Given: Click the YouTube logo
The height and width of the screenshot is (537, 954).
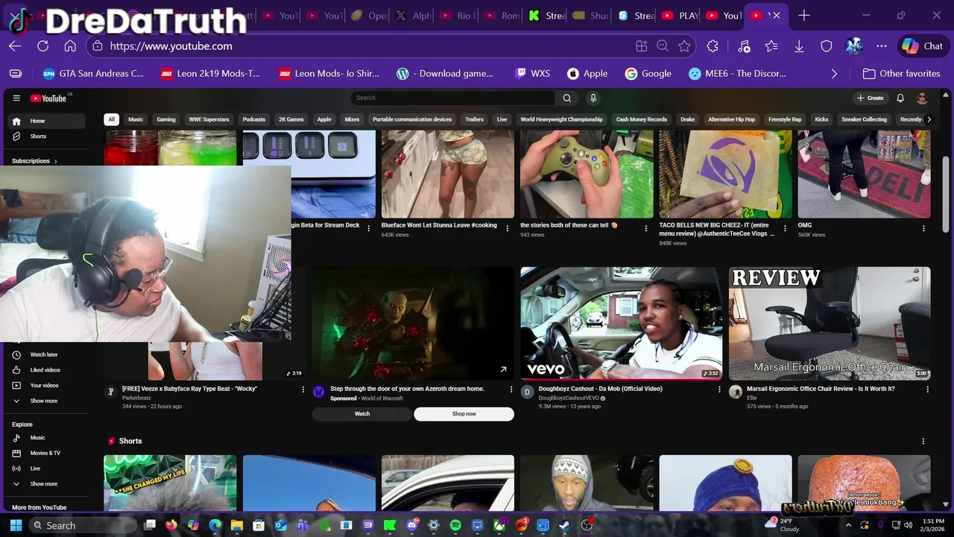Looking at the screenshot, I should click(49, 98).
